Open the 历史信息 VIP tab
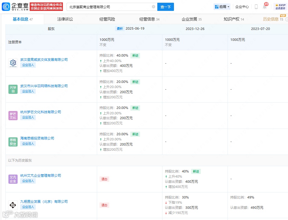 (x=273, y=19)
